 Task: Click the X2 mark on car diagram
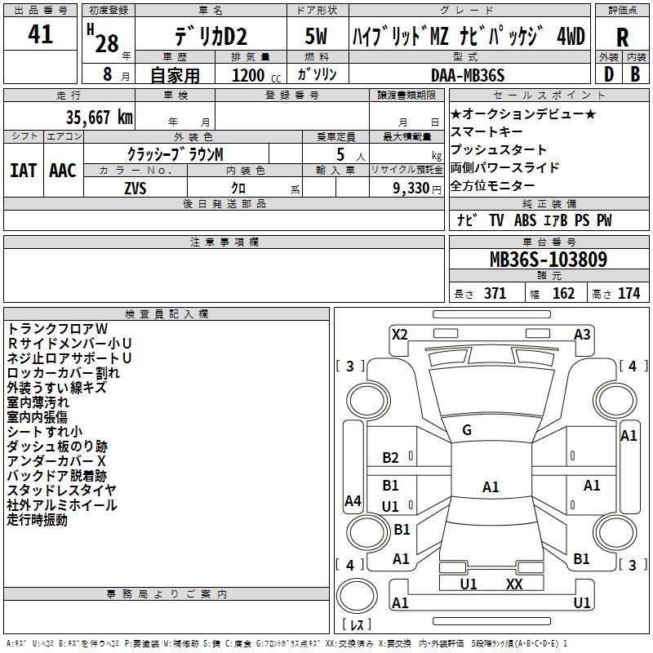399,335
